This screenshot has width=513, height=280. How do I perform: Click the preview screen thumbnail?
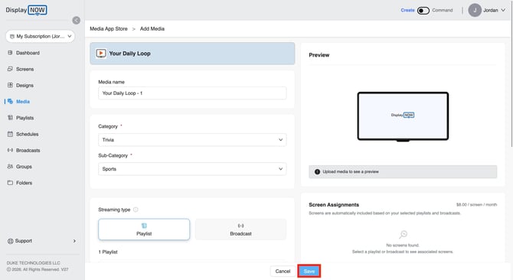(403, 116)
